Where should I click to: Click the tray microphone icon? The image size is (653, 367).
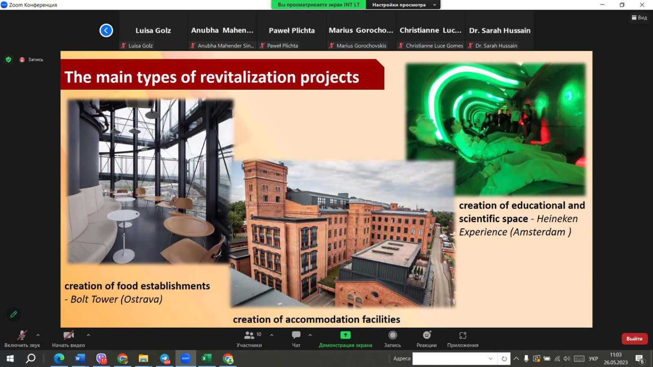coord(526,358)
